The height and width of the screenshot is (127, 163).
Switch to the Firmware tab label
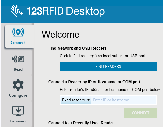(18, 121)
